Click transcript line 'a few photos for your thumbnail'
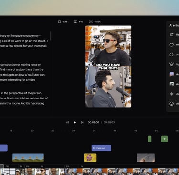This screenshot has height=175, width=179. click(23, 46)
